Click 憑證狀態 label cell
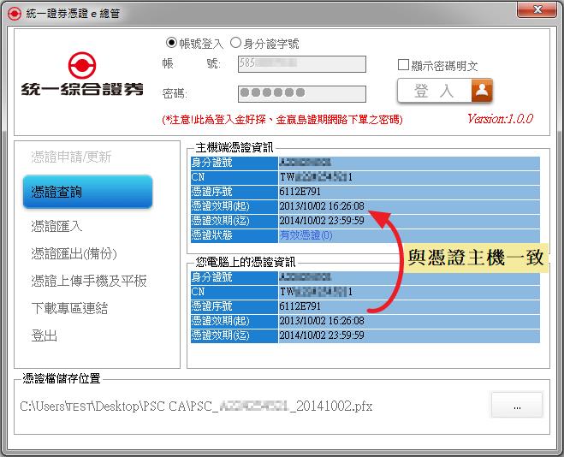This screenshot has width=564, height=457. (235, 235)
